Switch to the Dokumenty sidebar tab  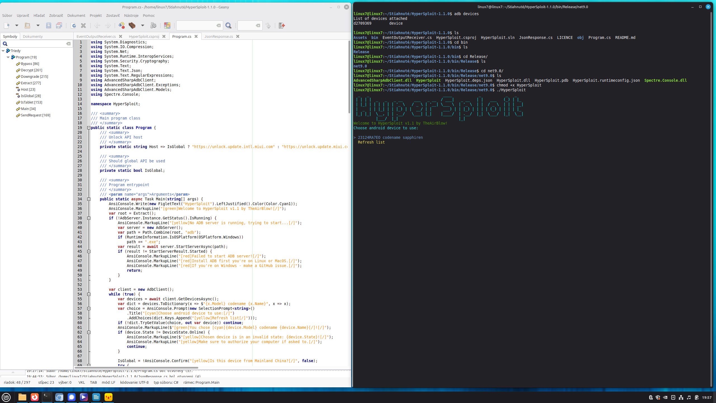pos(33,36)
